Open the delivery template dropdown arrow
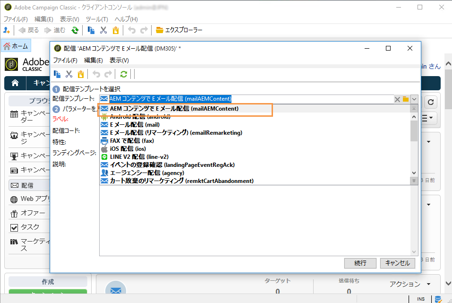This screenshot has width=452, height=303. pyautogui.click(x=414, y=99)
